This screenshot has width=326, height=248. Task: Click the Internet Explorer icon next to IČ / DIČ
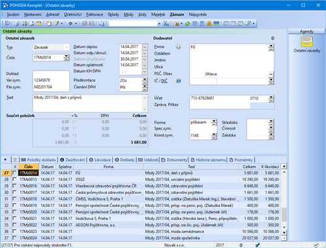point(179,81)
